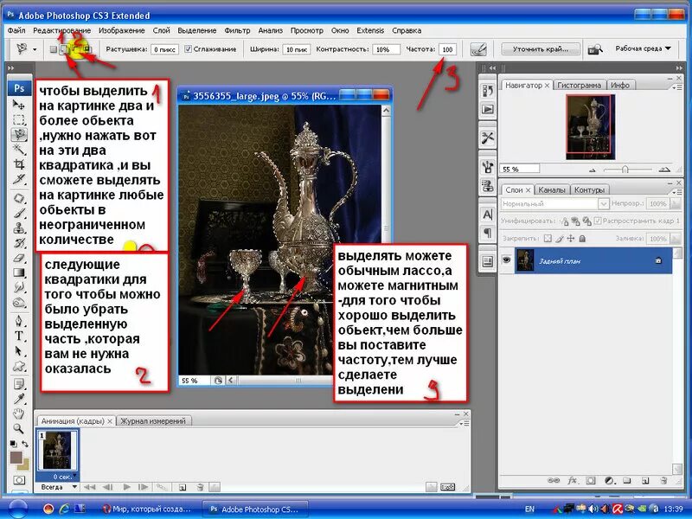692x519 pixels.
Task: Select the Clone Stamp tool
Action: (18, 228)
